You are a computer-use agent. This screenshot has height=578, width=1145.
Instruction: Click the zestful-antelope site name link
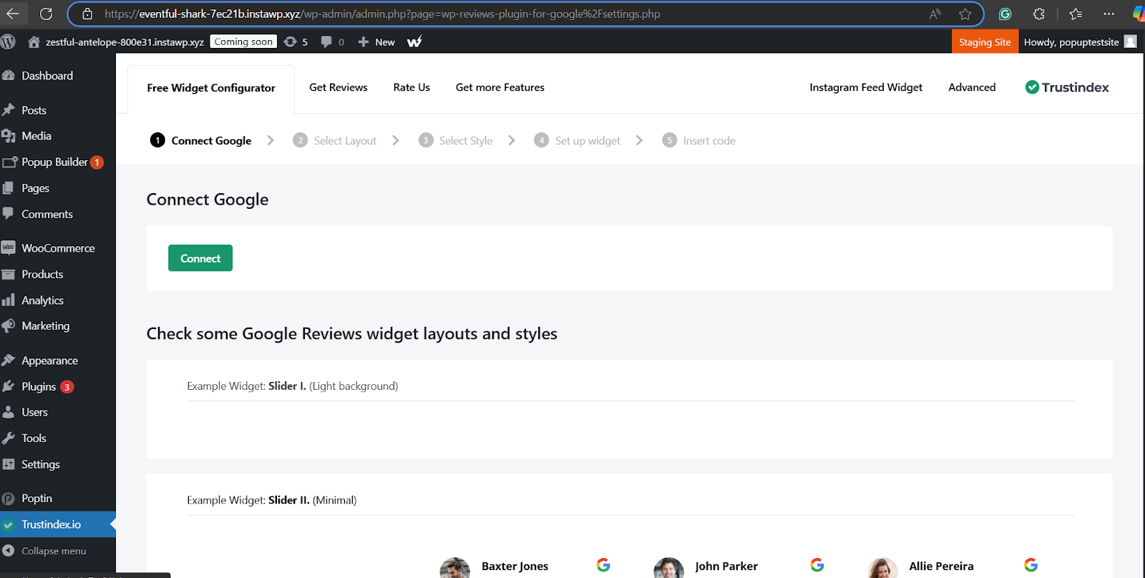pos(125,42)
